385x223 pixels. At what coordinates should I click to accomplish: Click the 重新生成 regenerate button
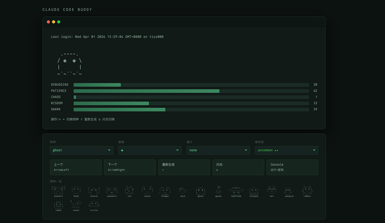(x=184, y=167)
